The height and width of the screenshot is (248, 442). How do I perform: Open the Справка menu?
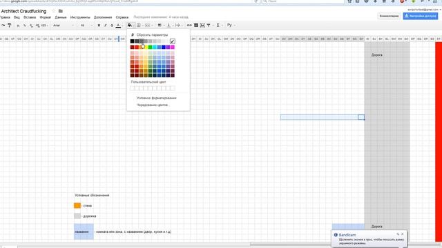tap(122, 17)
